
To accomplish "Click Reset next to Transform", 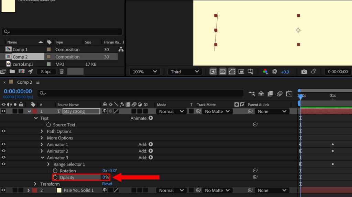I will coord(107,184).
